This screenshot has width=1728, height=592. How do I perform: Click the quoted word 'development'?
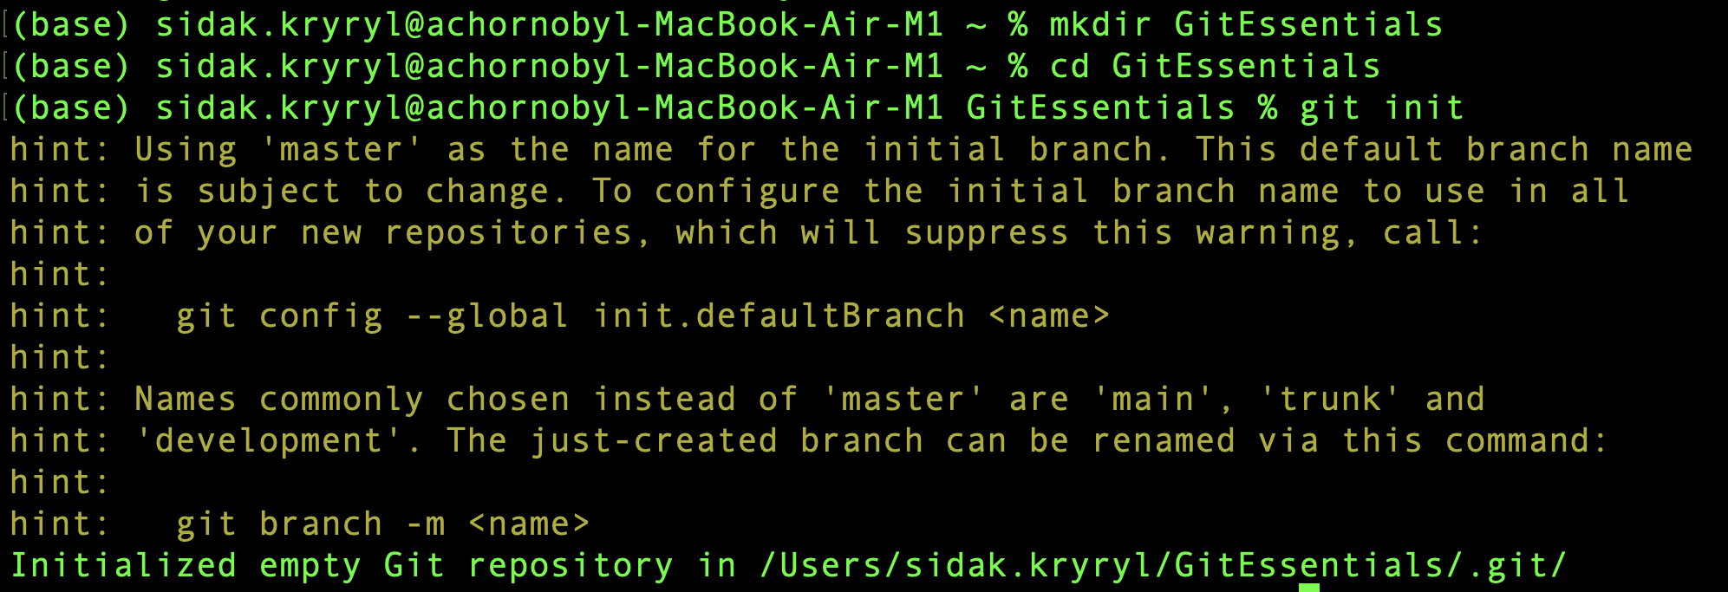pyautogui.click(x=268, y=441)
